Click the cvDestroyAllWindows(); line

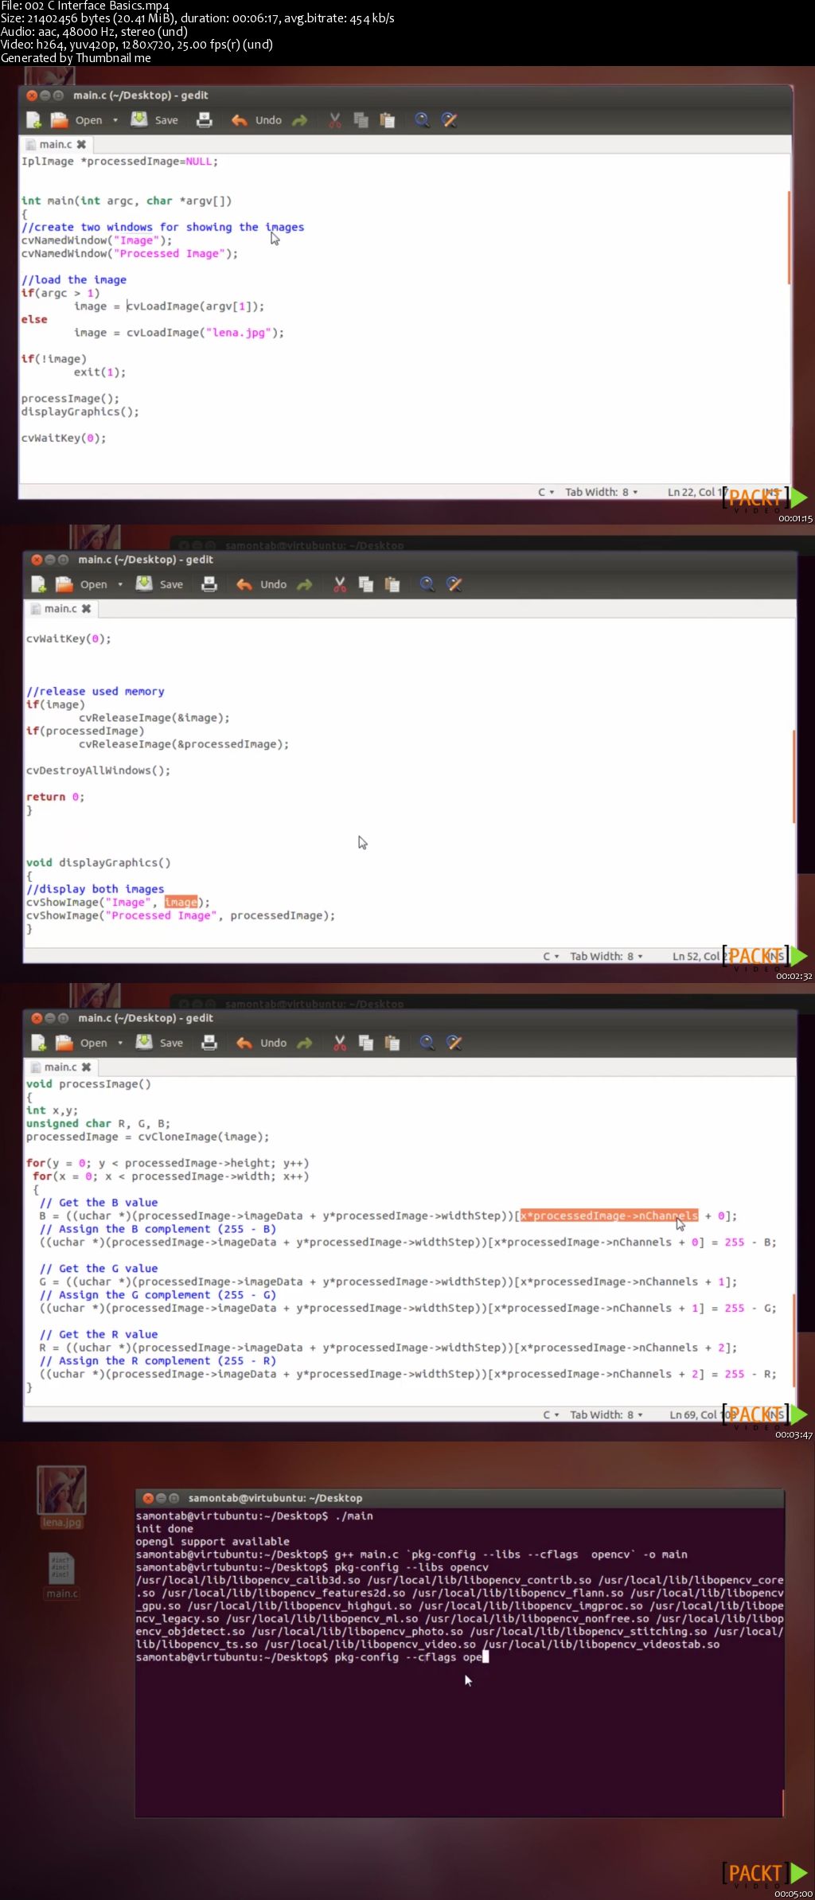(x=98, y=771)
